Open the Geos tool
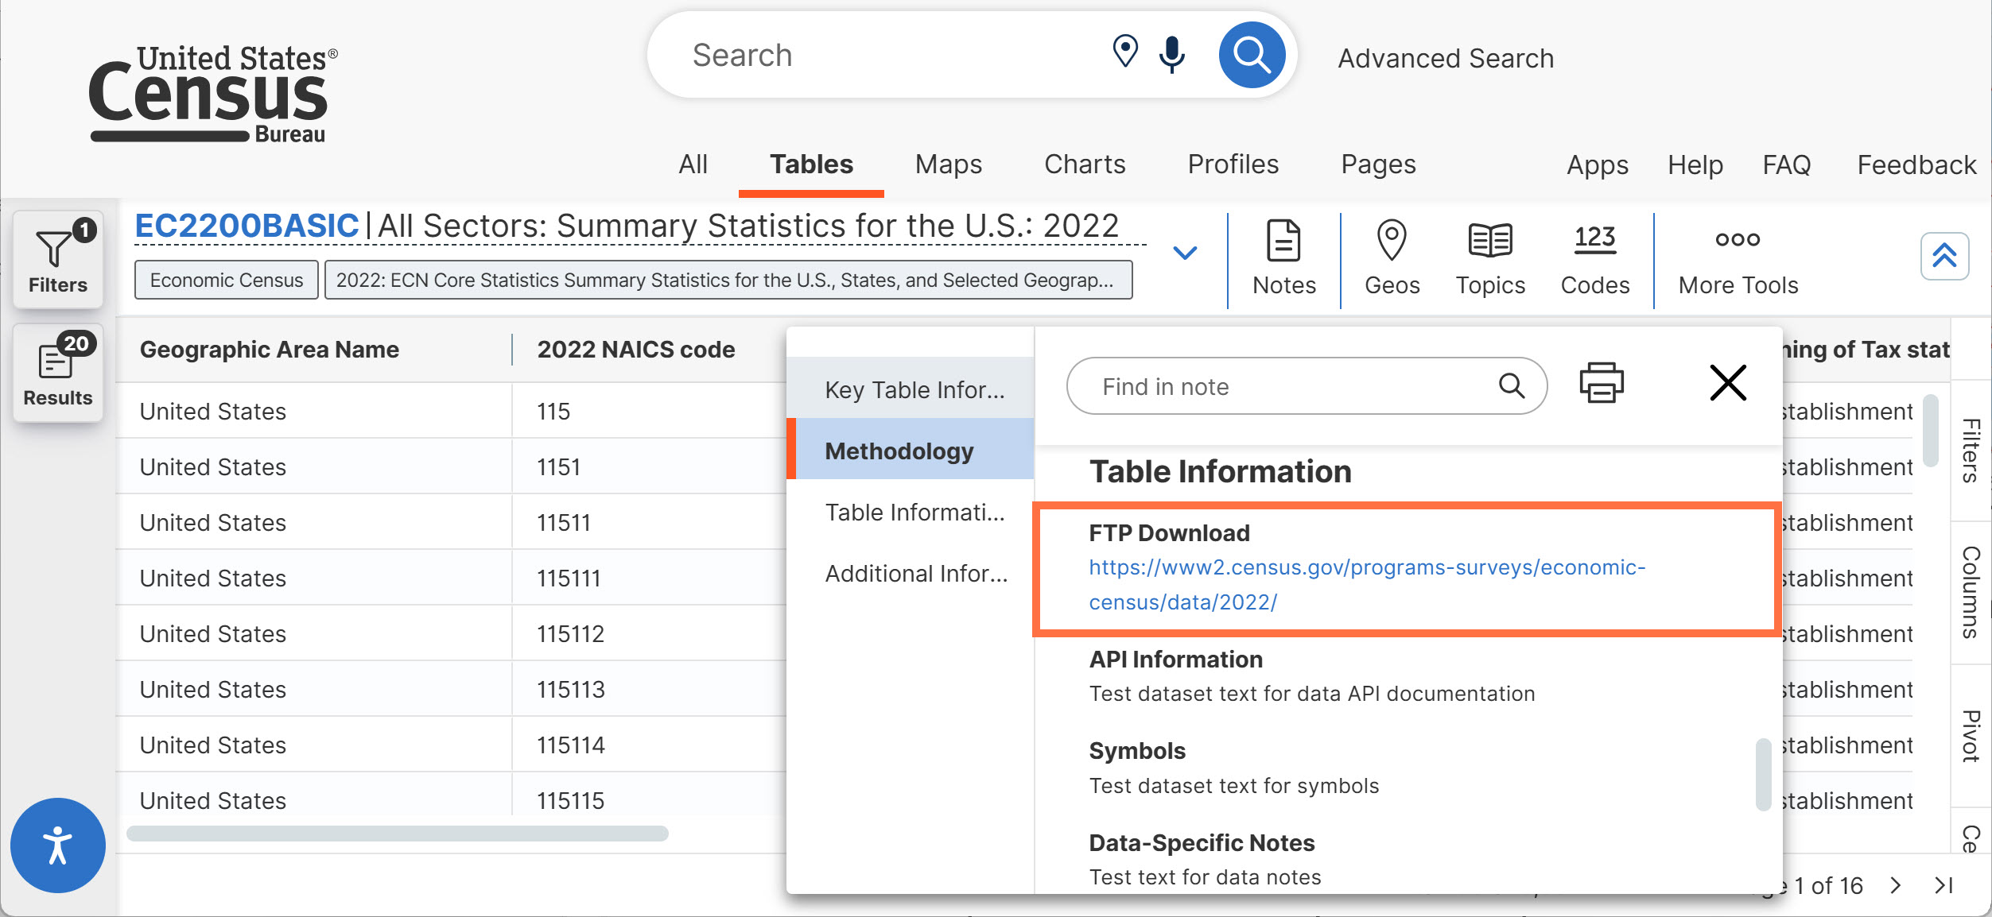 tap(1392, 258)
